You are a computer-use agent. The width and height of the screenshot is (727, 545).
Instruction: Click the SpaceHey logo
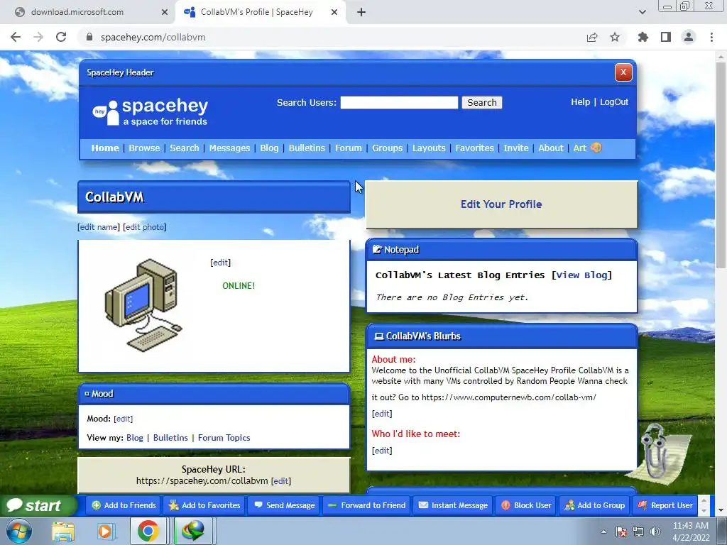coord(151,112)
